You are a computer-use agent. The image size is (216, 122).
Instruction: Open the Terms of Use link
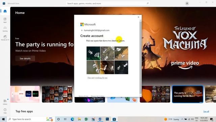83,96
